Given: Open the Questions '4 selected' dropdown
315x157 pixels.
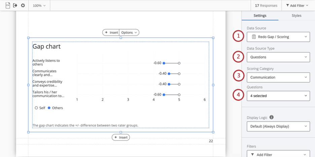Looking at the screenshot, I should pyautogui.click(x=278, y=96).
